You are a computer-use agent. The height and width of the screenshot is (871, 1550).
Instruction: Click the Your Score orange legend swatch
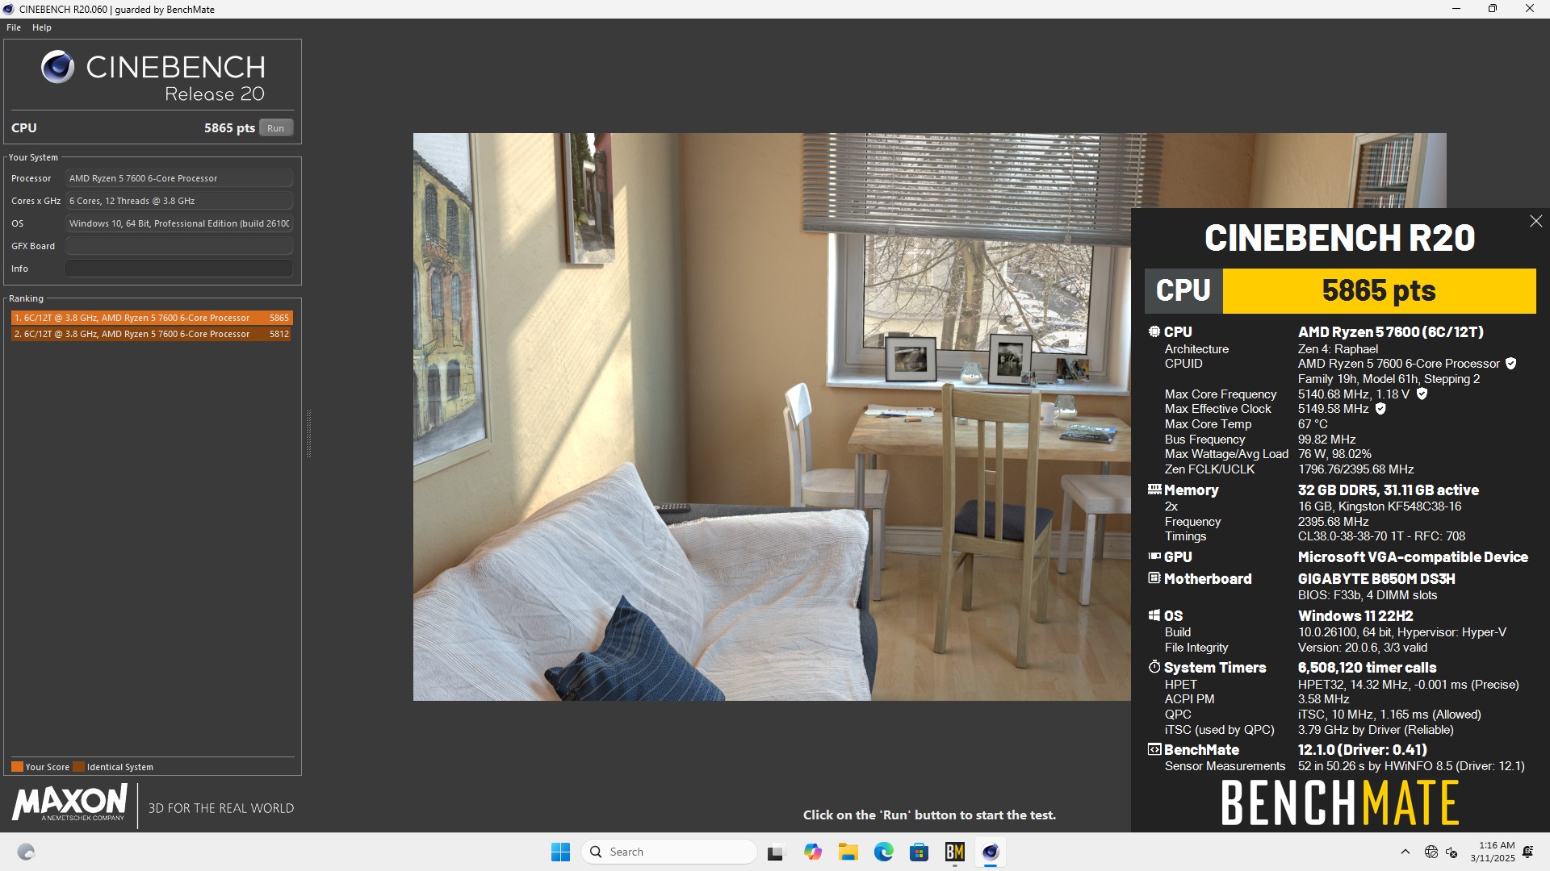(x=17, y=767)
